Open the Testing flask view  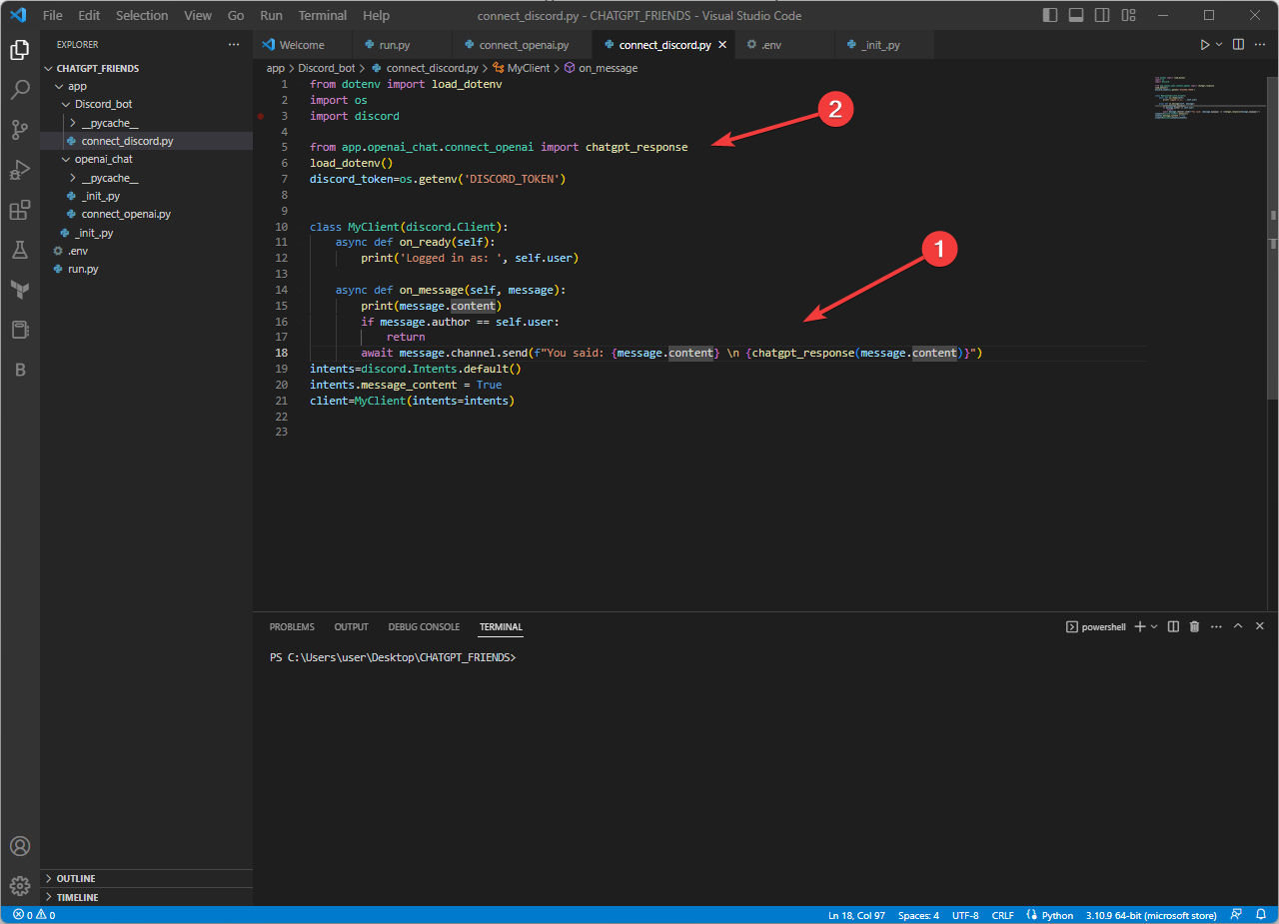point(19,250)
